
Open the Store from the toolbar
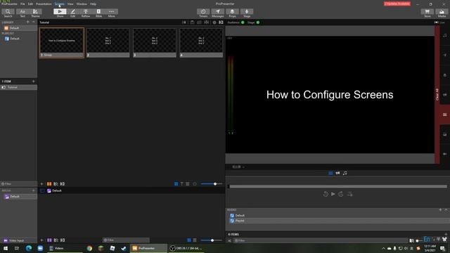click(x=427, y=13)
